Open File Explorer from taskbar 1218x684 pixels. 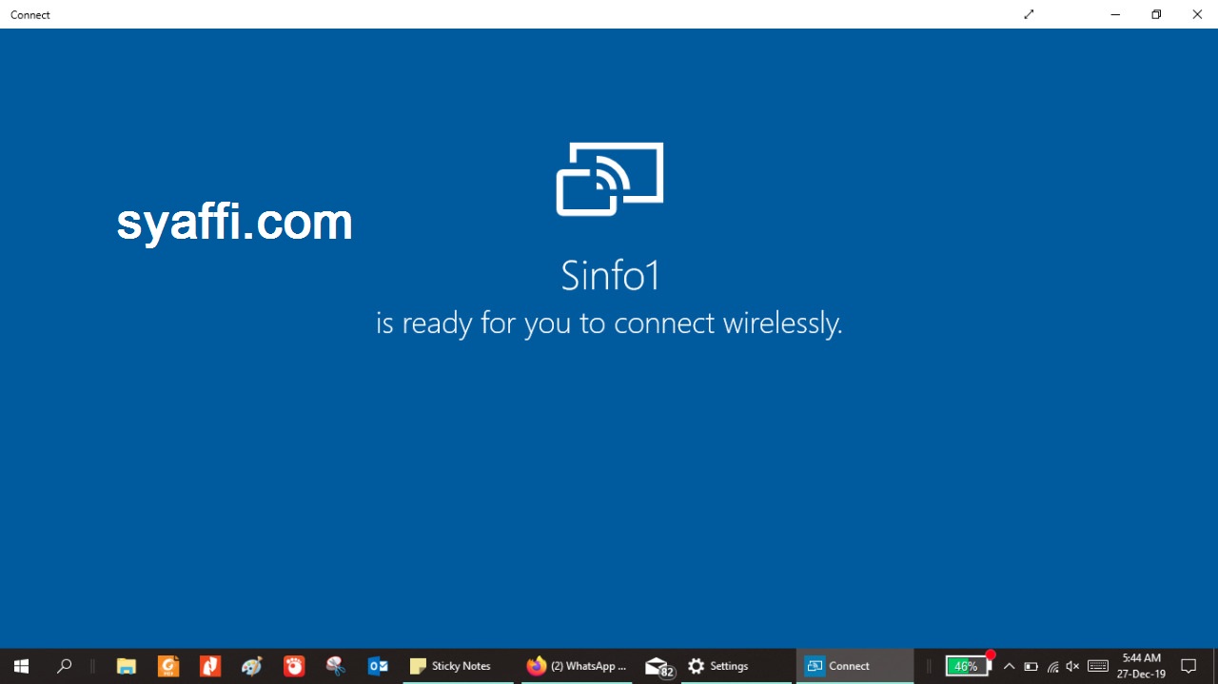click(127, 666)
